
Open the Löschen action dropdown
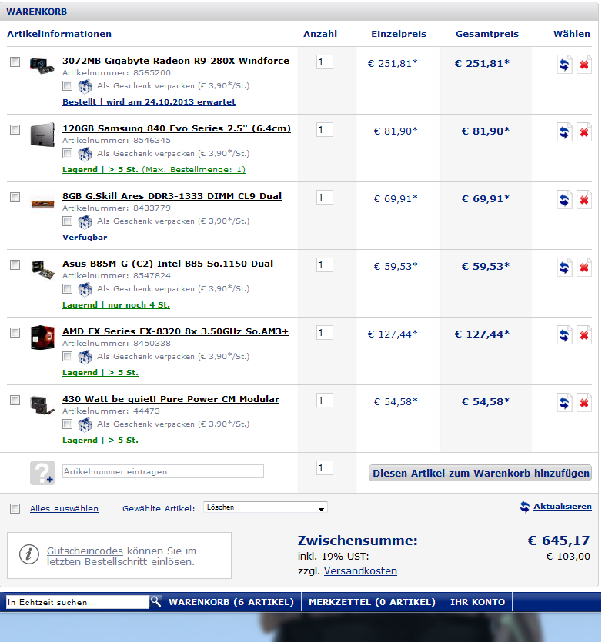point(266,507)
